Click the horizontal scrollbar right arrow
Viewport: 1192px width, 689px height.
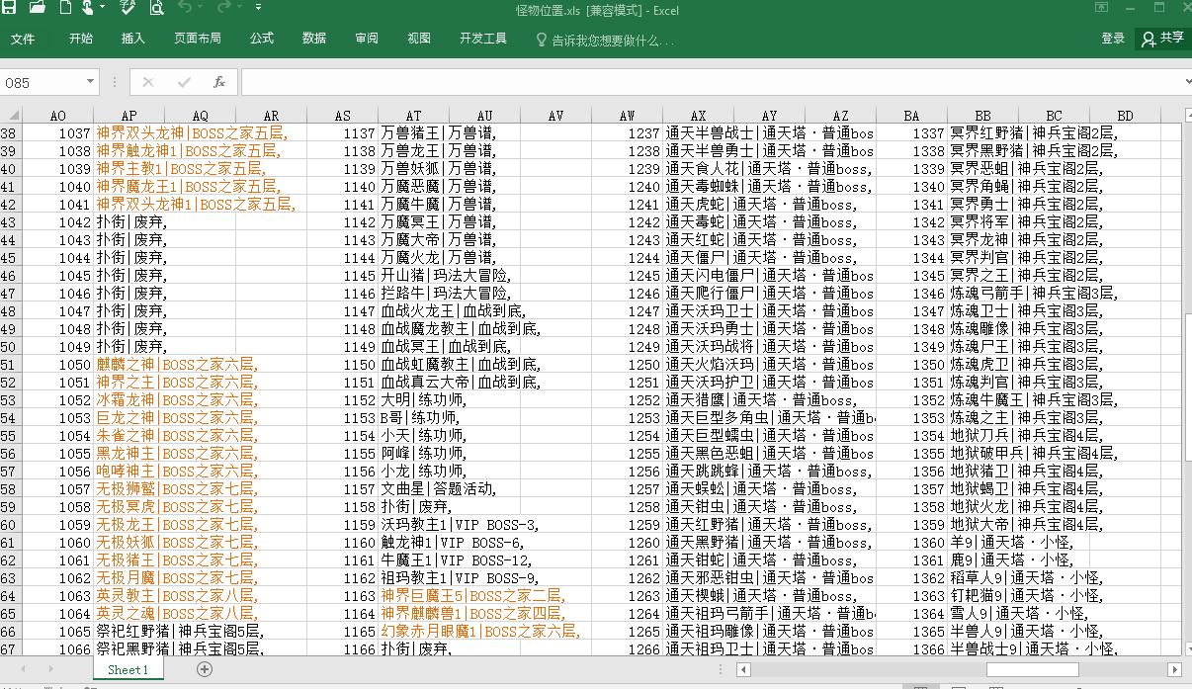point(1175,669)
